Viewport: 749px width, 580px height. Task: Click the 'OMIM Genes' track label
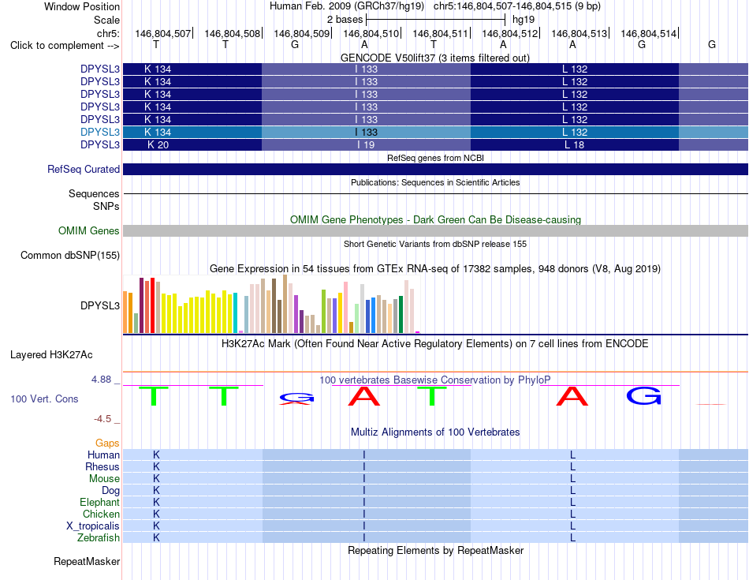pos(89,231)
